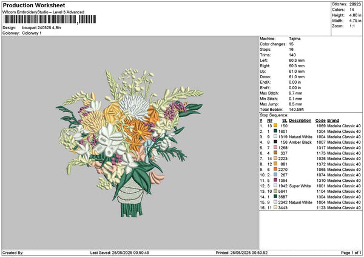Select the Color changes value 15
The height and width of the screenshot is (257, 364).
click(291, 44)
